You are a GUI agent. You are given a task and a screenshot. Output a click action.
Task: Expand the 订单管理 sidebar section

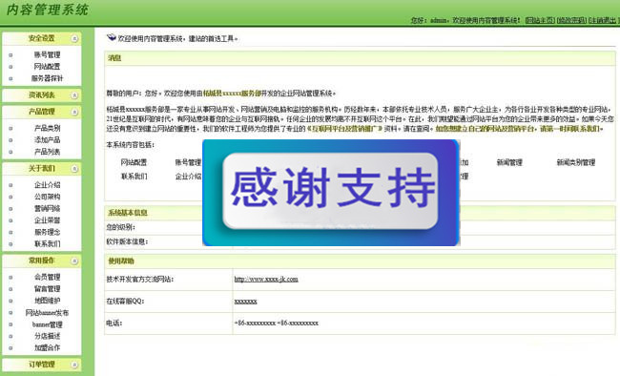point(74,365)
